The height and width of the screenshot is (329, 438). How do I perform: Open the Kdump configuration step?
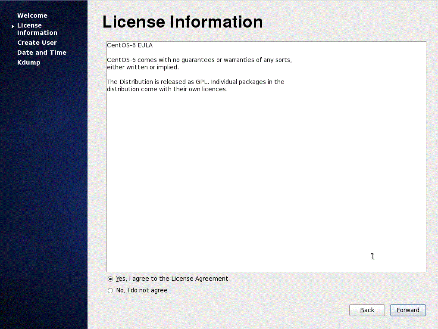pyautogui.click(x=28, y=62)
